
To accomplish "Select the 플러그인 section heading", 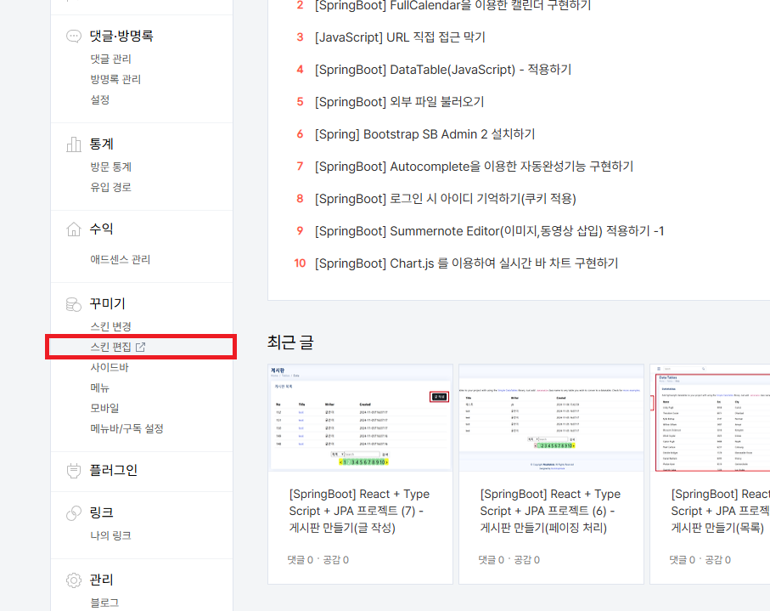I will coord(114,471).
